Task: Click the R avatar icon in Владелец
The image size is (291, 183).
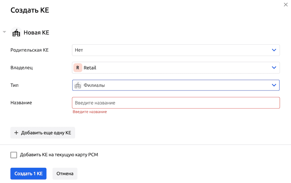Action: tap(78, 68)
